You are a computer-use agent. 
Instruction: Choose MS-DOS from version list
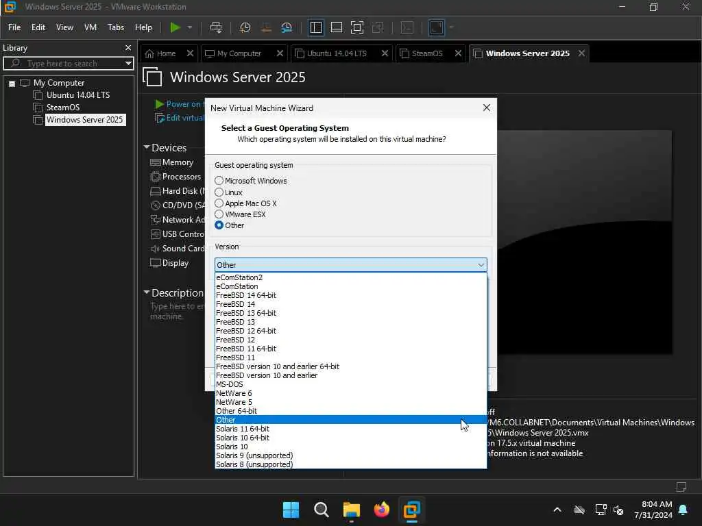350,384
